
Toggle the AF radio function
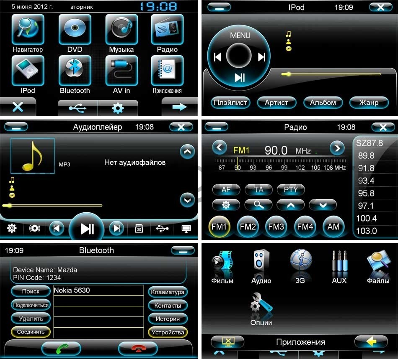(226, 189)
